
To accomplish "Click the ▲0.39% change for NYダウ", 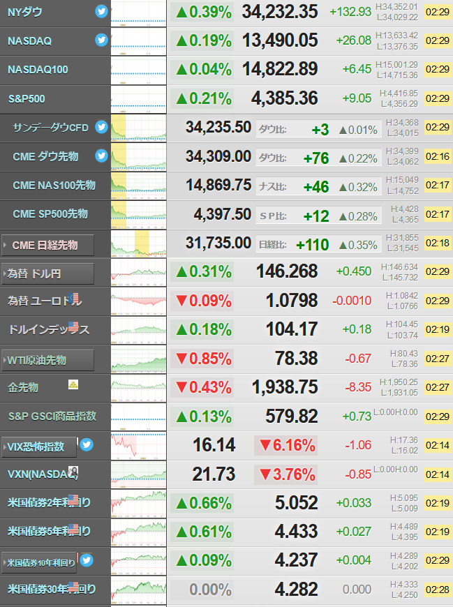I will pos(203,12).
